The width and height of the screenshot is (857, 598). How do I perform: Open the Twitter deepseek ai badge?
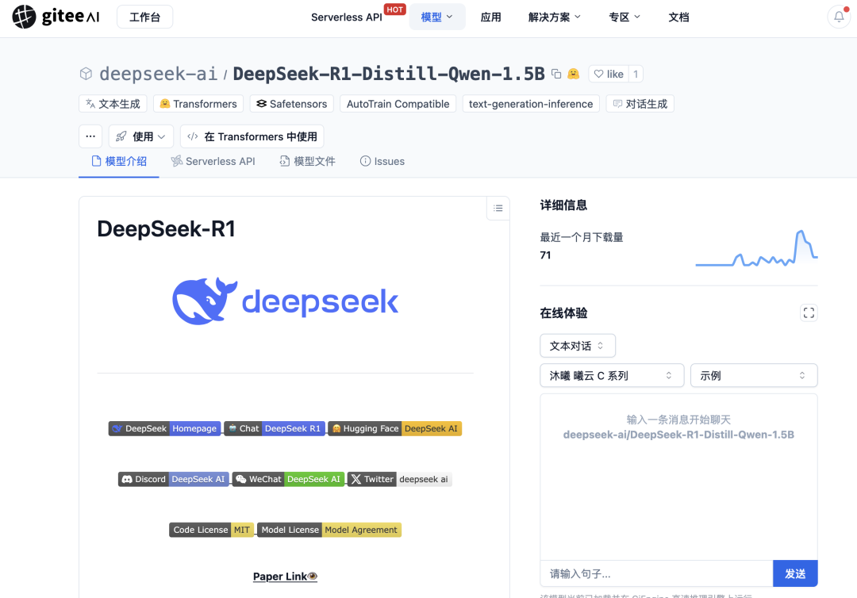(399, 479)
